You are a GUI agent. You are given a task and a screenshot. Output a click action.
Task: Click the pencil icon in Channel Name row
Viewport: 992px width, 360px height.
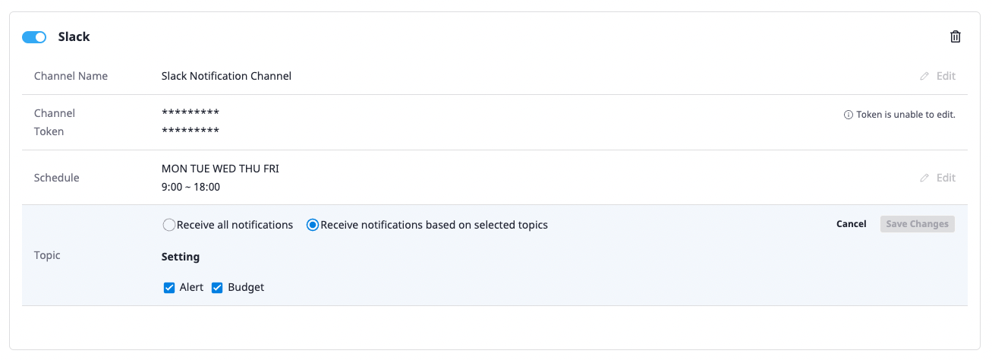pyautogui.click(x=924, y=76)
